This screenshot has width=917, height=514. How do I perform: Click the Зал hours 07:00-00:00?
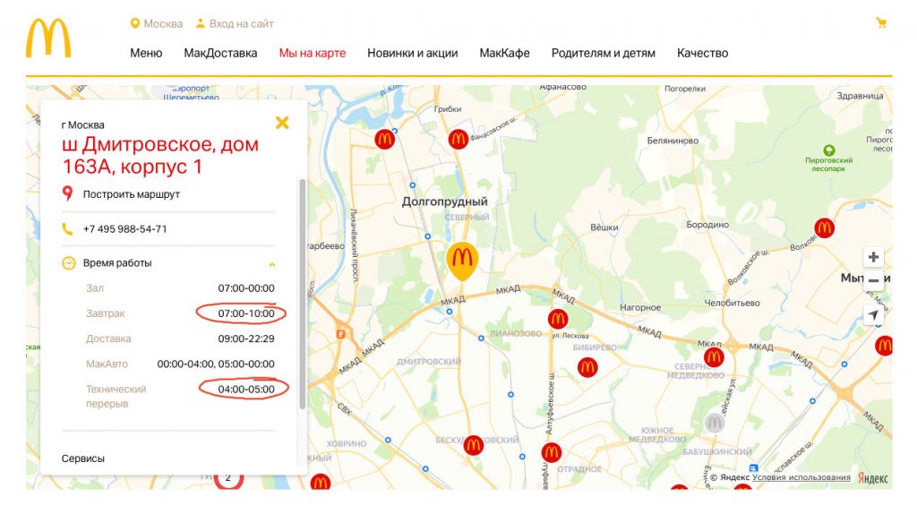pos(246,288)
